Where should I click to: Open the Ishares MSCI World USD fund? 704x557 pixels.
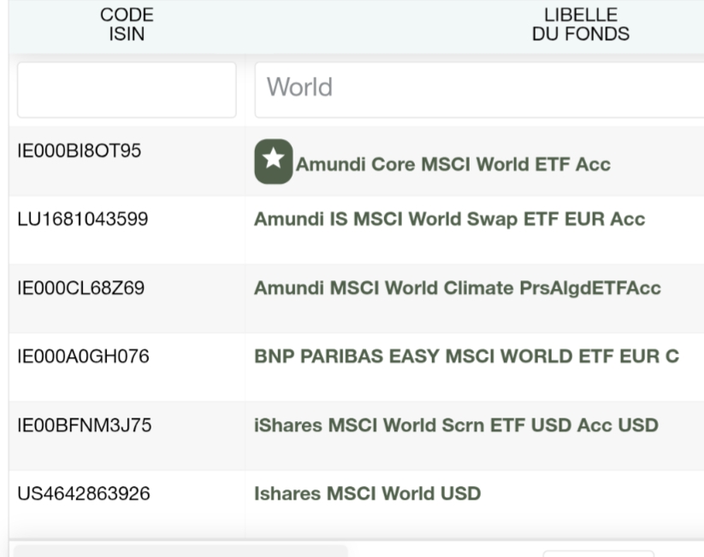tap(367, 493)
